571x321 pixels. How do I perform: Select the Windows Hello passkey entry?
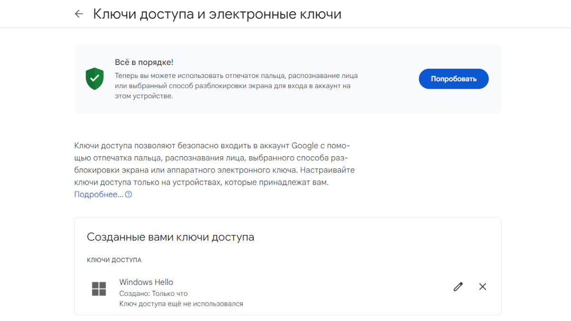(146, 282)
